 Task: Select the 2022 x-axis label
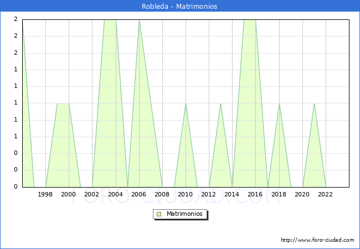[x=326, y=194]
